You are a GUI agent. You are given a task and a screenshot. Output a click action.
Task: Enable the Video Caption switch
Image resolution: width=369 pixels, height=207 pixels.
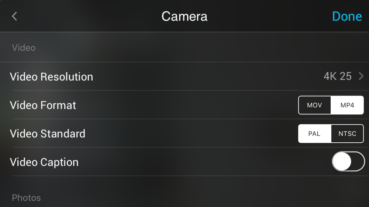[348, 161]
